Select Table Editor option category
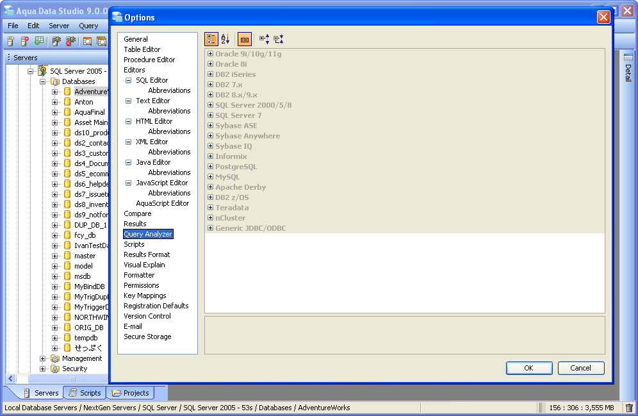This screenshot has width=638, height=416. (x=142, y=49)
